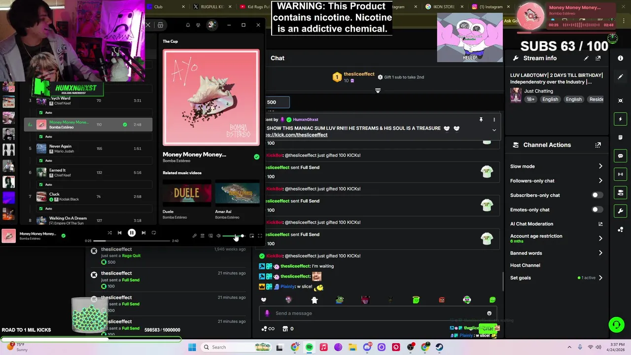The width and height of the screenshot is (631, 355).
Task: Open pinned message three-dot menu
Action: 494,120
